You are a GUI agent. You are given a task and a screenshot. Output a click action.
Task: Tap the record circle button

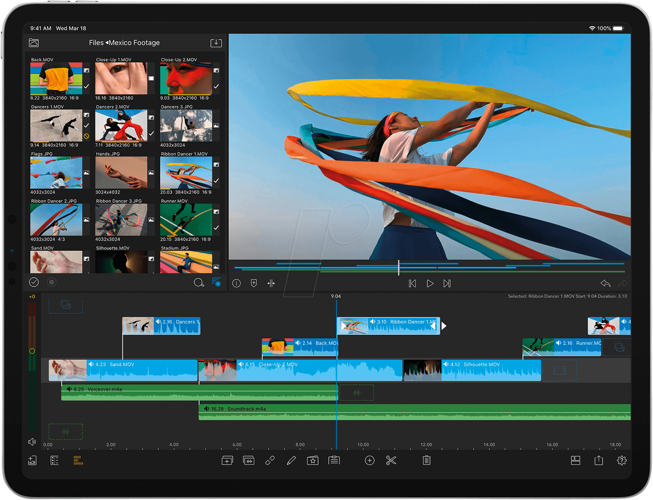coord(51,282)
